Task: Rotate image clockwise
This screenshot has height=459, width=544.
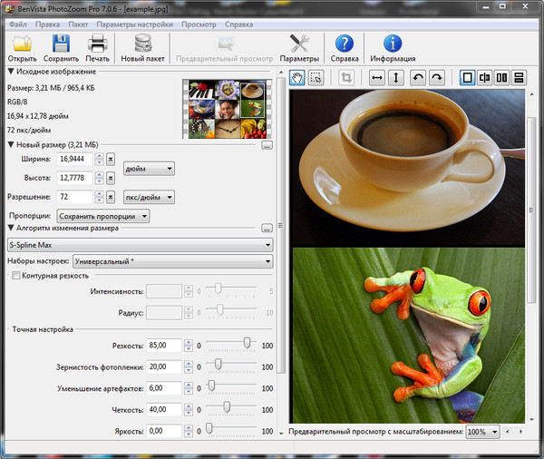Action: [437, 78]
